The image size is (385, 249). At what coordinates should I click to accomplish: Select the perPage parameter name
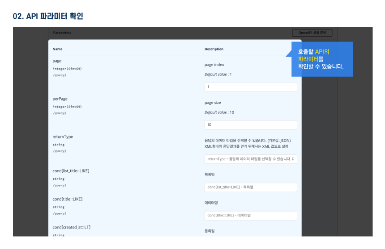(x=60, y=99)
